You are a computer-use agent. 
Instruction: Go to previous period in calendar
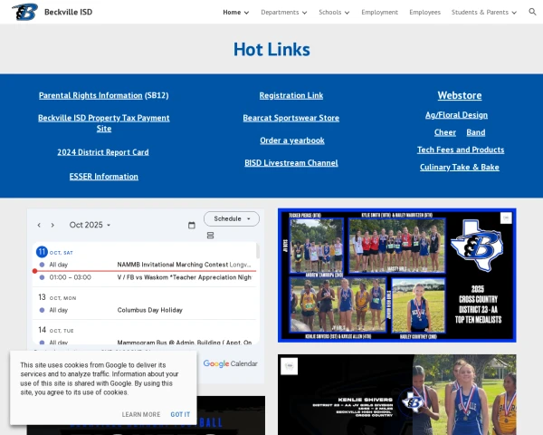click(39, 225)
